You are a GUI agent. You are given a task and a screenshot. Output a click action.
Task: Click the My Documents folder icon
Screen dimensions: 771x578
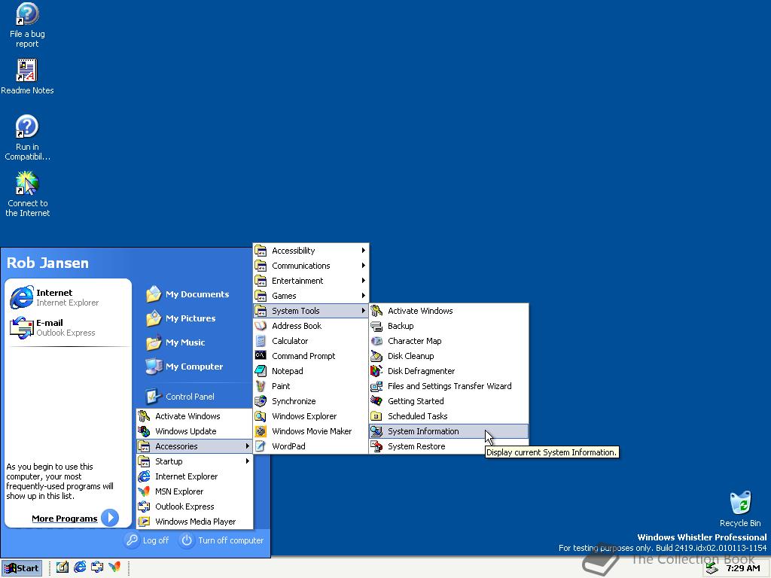(x=154, y=294)
